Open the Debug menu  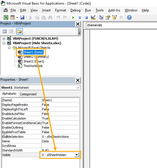75,10
